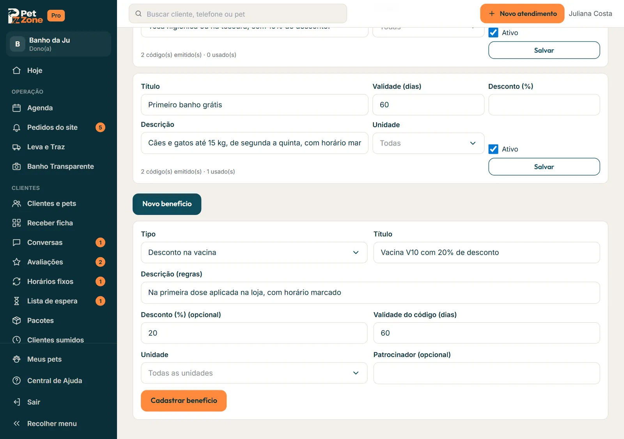Open Hoje via its house icon
624x439 pixels.
[x=16, y=70]
